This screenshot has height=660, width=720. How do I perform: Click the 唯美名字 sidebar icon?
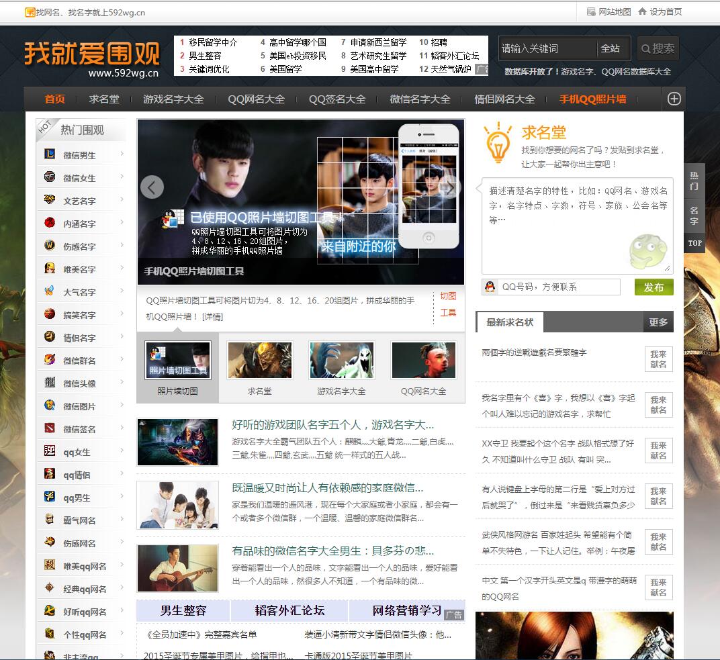pyautogui.click(x=50, y=268)
